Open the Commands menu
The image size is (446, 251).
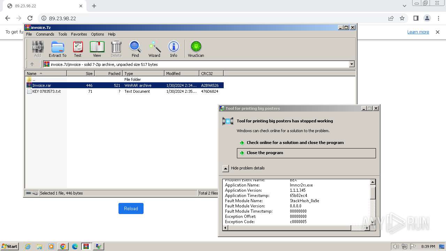point(45,34)
